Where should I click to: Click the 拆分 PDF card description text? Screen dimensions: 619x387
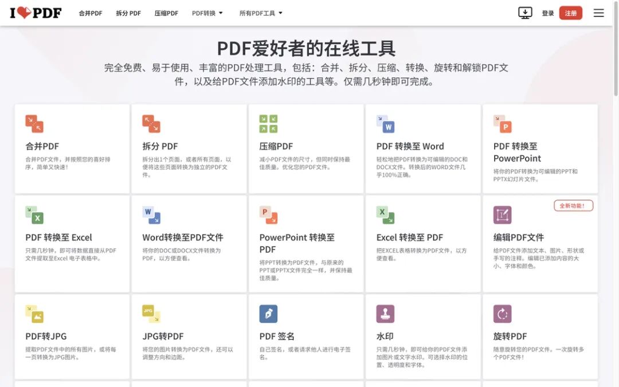point(187,167)
